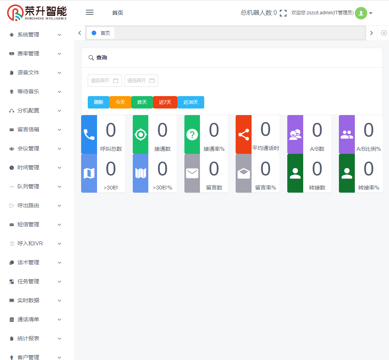Viewport: 389px width, 360px height.
Task: Expand the chevron next to 短信管理
Action: click(59, 225)
